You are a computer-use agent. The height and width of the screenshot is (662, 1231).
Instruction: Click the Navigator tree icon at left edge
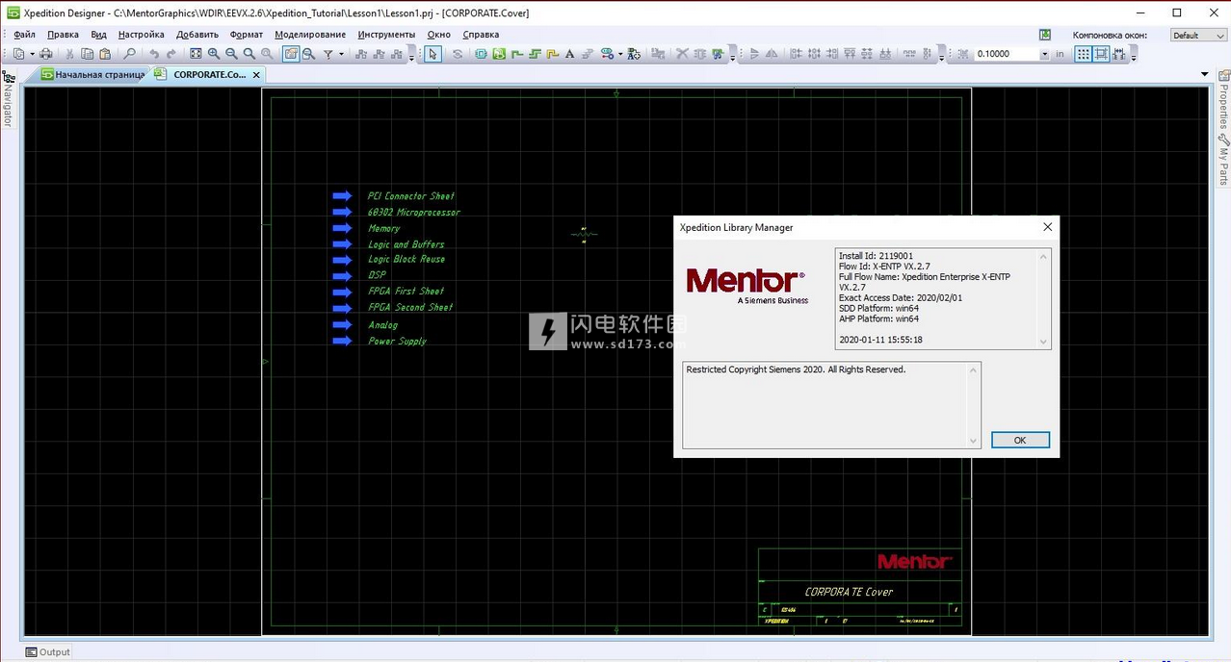7,76
